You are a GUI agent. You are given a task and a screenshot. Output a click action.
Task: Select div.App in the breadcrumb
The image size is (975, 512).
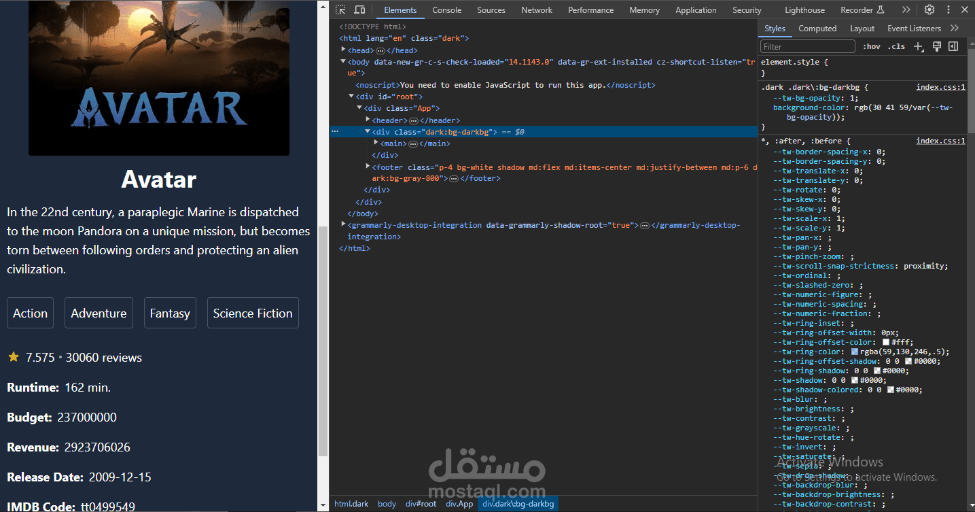459,504
